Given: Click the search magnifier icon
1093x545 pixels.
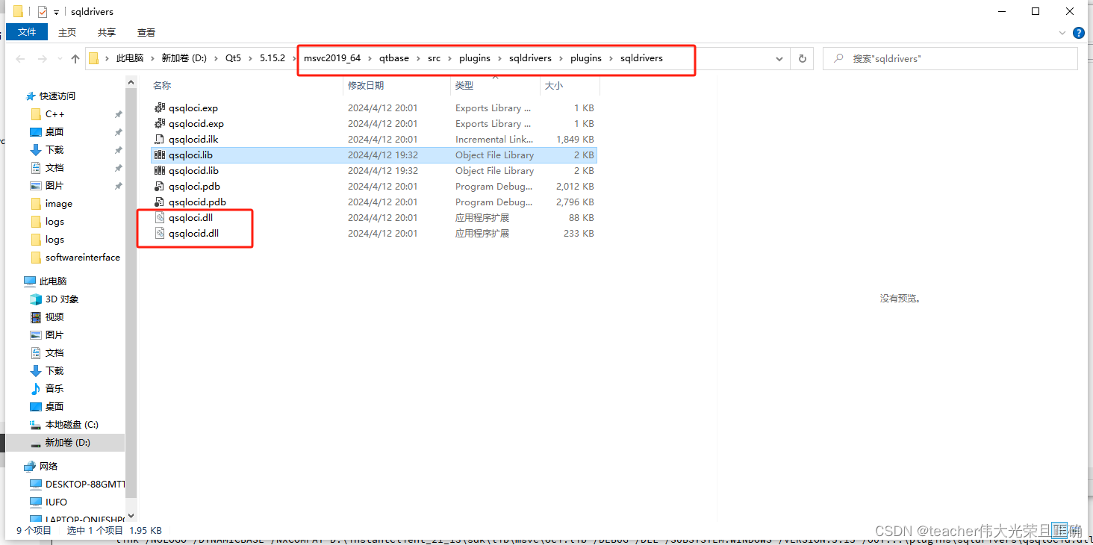Looking at the screenshot, I should 838,58.
